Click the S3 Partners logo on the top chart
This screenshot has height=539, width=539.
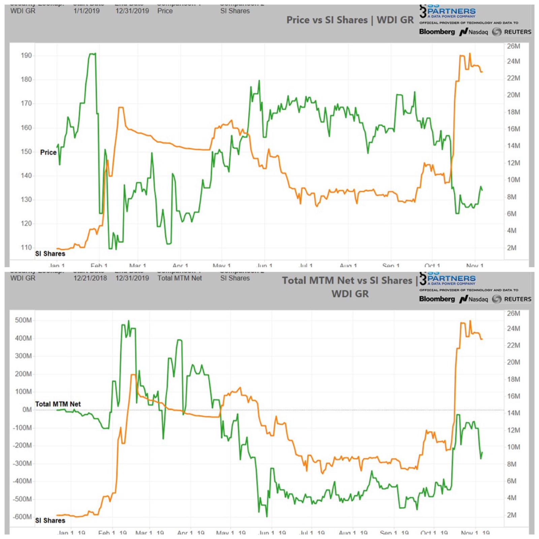(x=448, y=12)
